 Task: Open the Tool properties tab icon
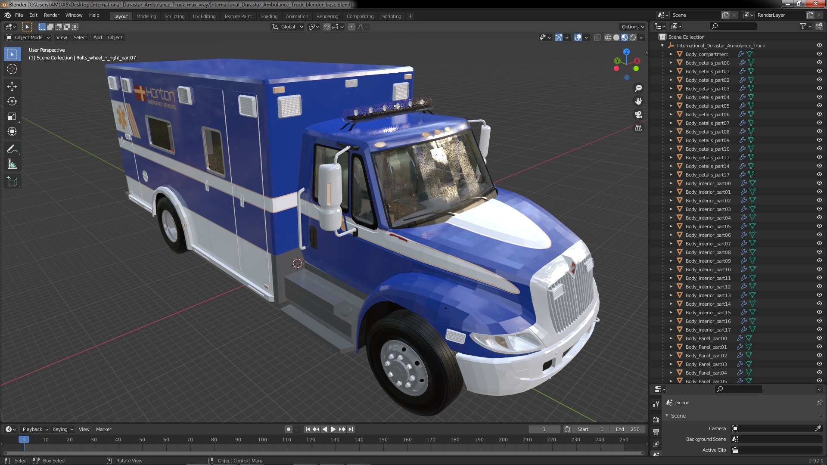[x=656, y=404]
